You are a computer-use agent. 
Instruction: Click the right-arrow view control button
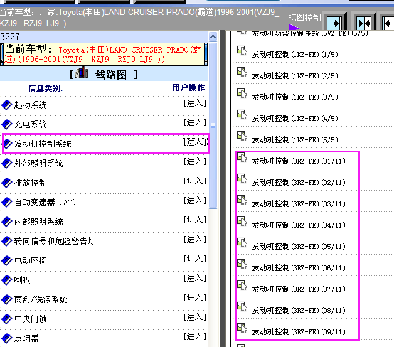tap(334, 23)
